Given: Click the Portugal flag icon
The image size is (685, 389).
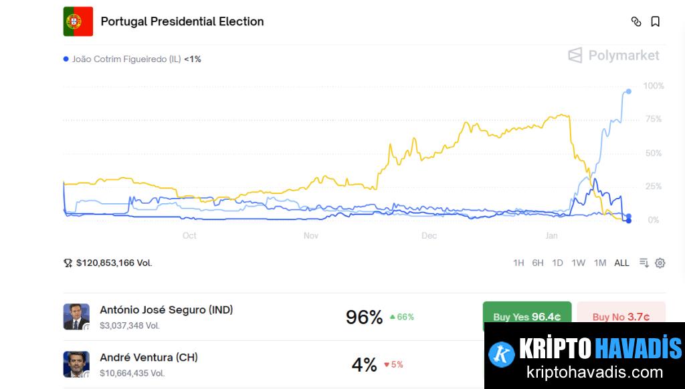Looking at the screenshot, I should (x=78, y=21).
